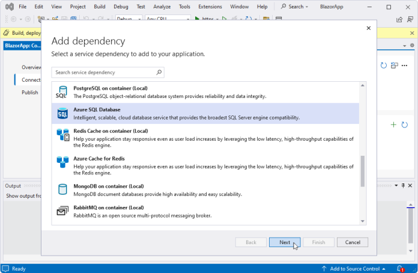Click the Search service dependency field

click(x=108, y=72)
